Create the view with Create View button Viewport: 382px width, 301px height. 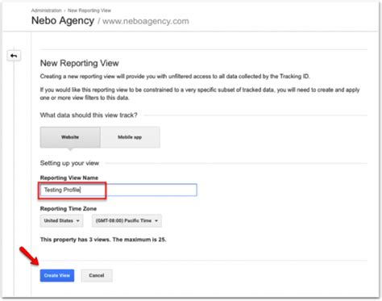coord(57,275)
